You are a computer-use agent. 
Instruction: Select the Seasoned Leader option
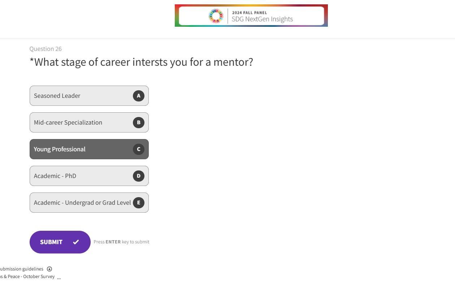pos(79,96)
